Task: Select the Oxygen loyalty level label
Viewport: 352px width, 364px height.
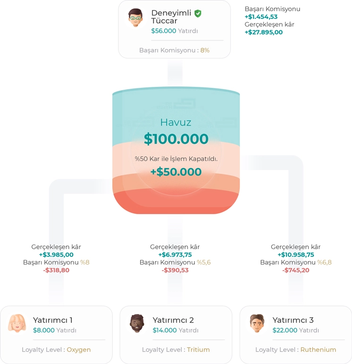Action: 79,350
